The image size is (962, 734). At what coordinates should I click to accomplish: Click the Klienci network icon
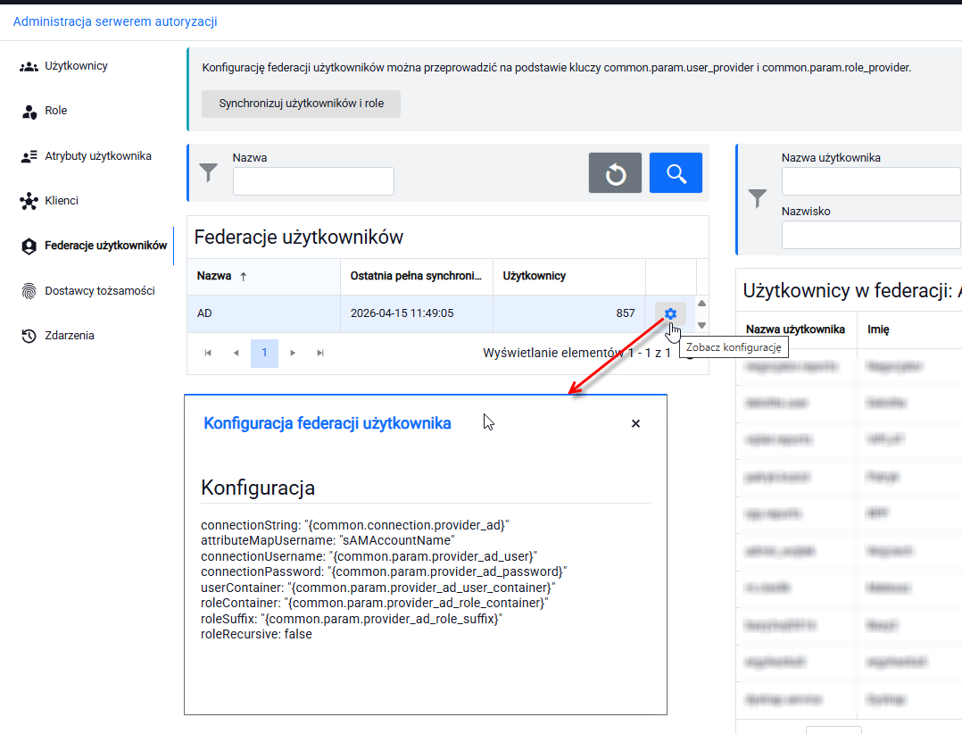point(29,201)
